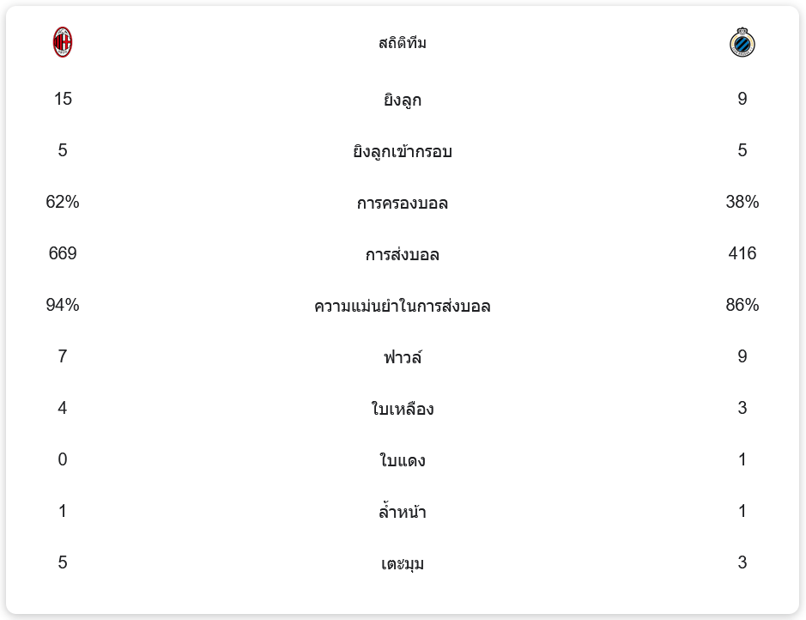
Task: Click the Club Brugge team crest
Action: (742, 42)
